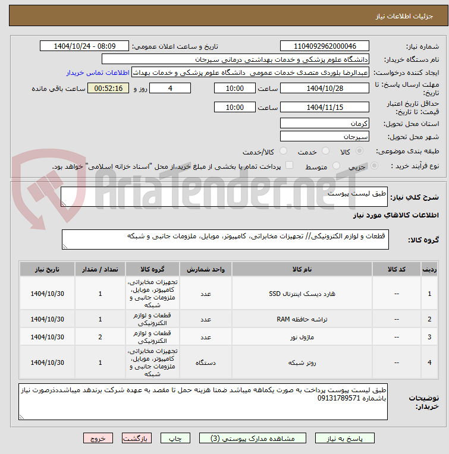Select the متوسط purchase type radio
Viewport: 449px width, 454px height.
click(x=336, y=166)
